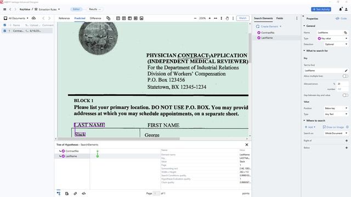Switch to Search Elements tab
This screenshot has height=197, width=351.
(x=263, y=18)
